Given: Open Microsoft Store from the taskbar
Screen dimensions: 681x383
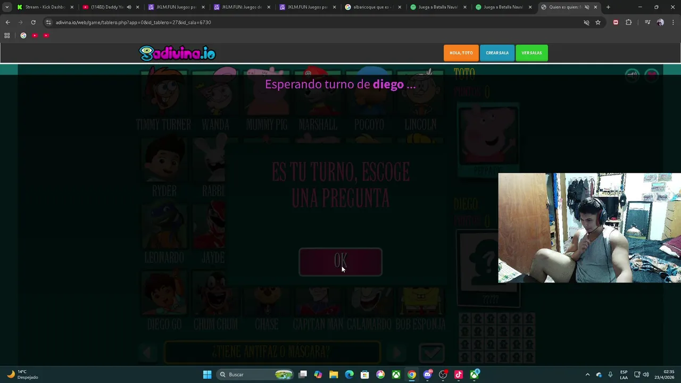Looking at the screenshot, I should 365,374.
